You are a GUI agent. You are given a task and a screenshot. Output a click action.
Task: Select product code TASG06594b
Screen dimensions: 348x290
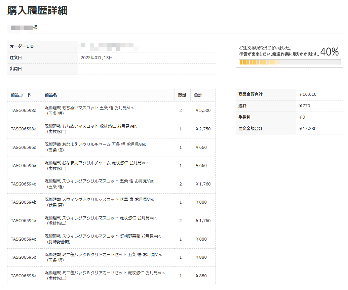coord(24,202)
